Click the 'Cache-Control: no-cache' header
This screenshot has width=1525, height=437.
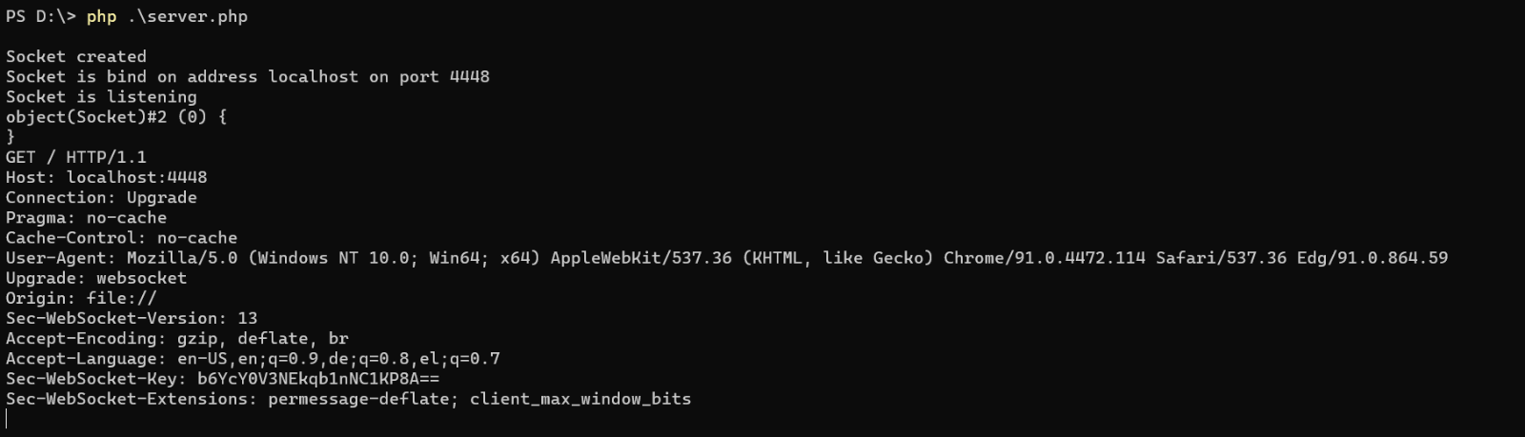click(x=121, y=237)
